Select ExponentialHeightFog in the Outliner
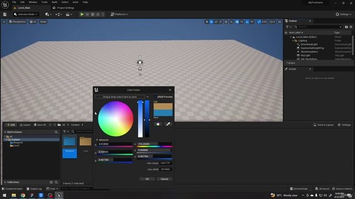Image resolution: width=355 pixels, height=199 pixels. click(312, 48)
